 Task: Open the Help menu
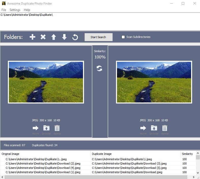[x=27, y=10]
